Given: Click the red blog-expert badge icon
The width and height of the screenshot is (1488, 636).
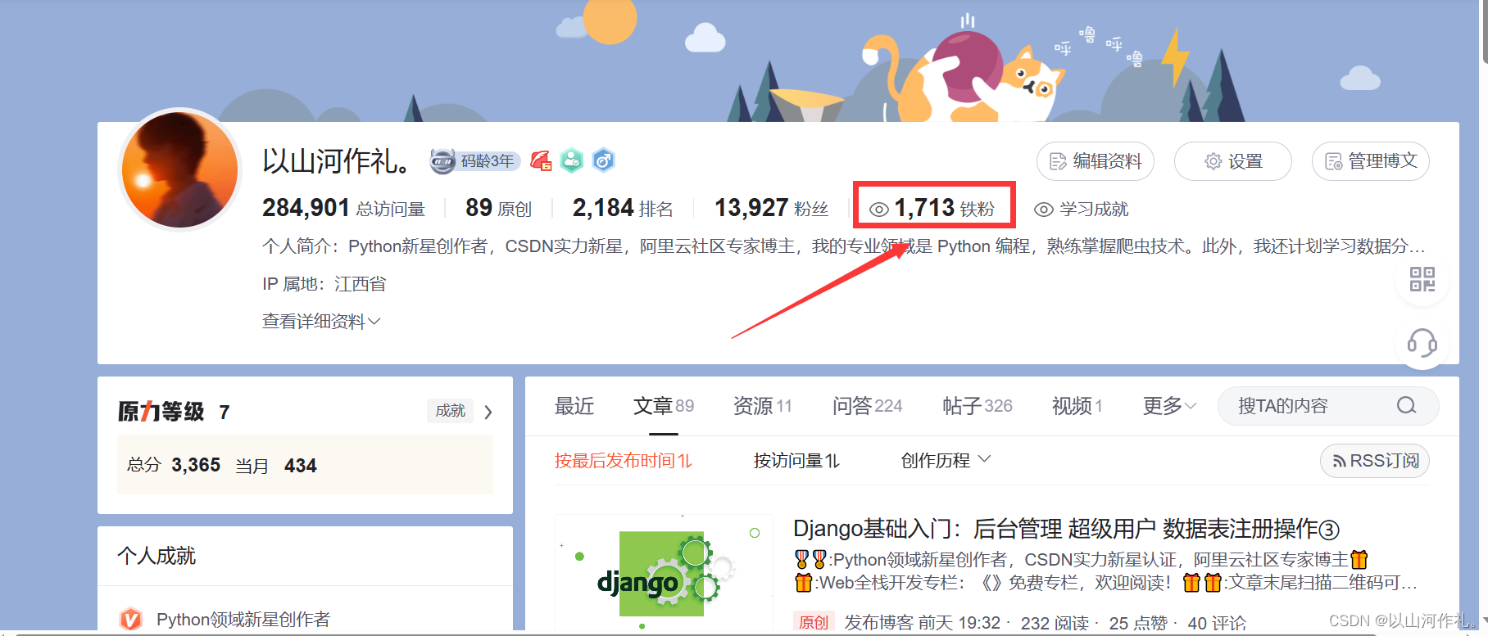Looking at the screenshot, I should [541, 161].
